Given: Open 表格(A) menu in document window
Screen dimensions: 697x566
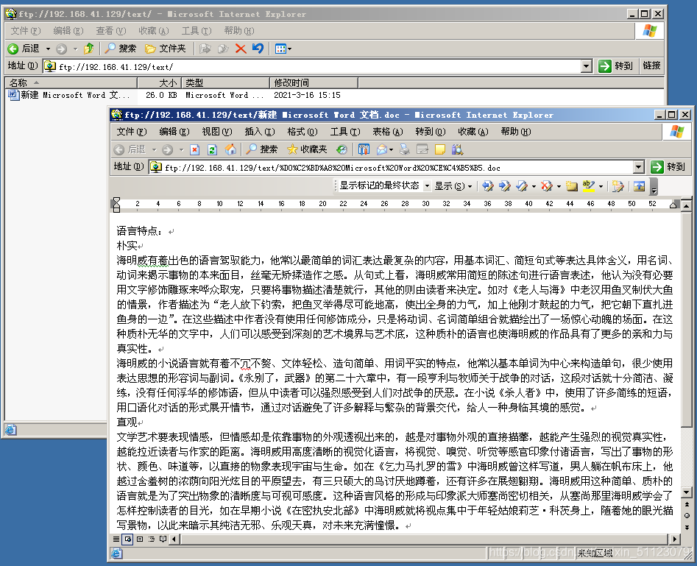Looking at the screenshot, I should 388,132.
